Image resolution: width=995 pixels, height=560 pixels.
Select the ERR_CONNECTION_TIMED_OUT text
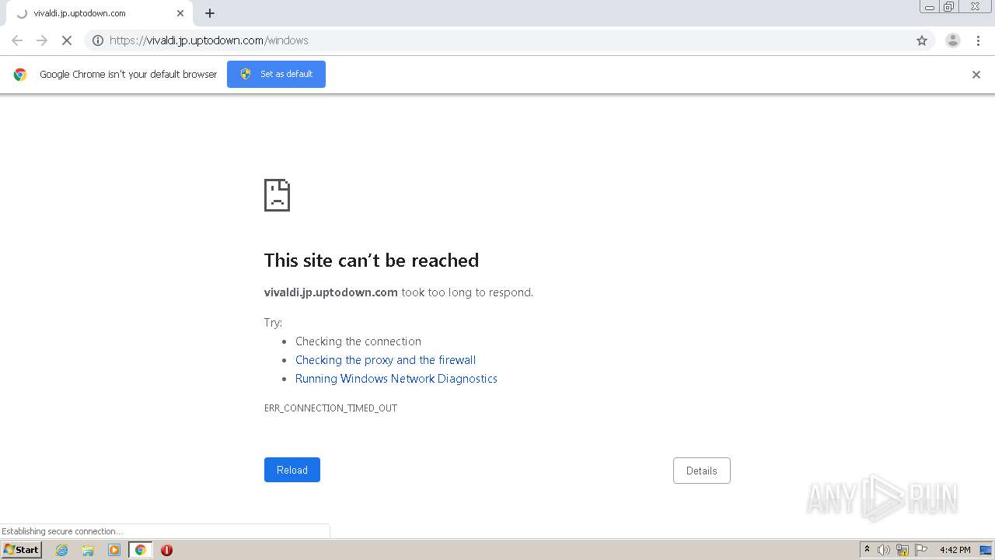click(x=330, y=408)
